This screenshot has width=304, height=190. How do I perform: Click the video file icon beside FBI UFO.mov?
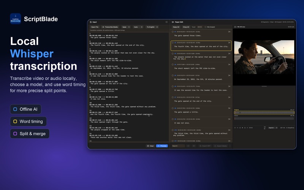click(235, 27)
